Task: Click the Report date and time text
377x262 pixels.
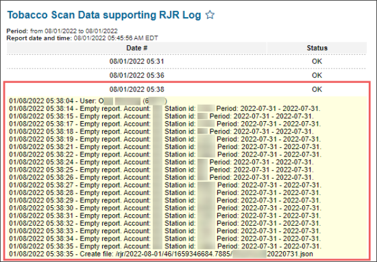Action: [82, 38]
